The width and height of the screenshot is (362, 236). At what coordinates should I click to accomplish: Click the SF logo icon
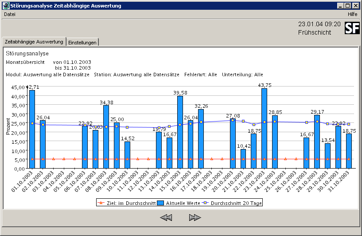(x=352, y=28)
